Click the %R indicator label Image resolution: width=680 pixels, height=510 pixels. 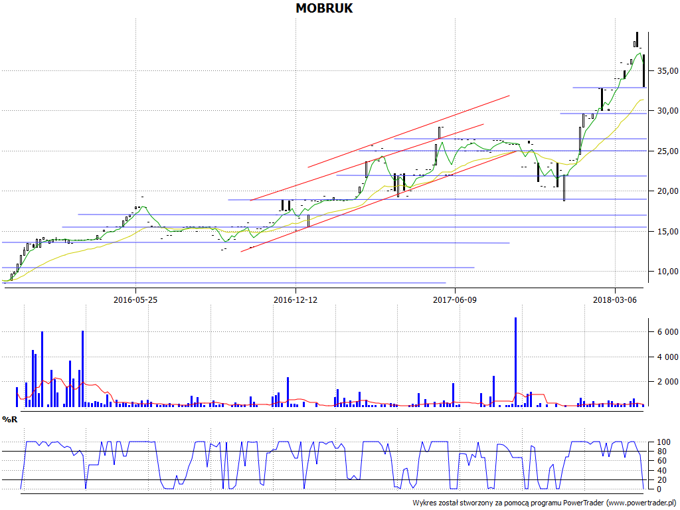click(9, 420)
